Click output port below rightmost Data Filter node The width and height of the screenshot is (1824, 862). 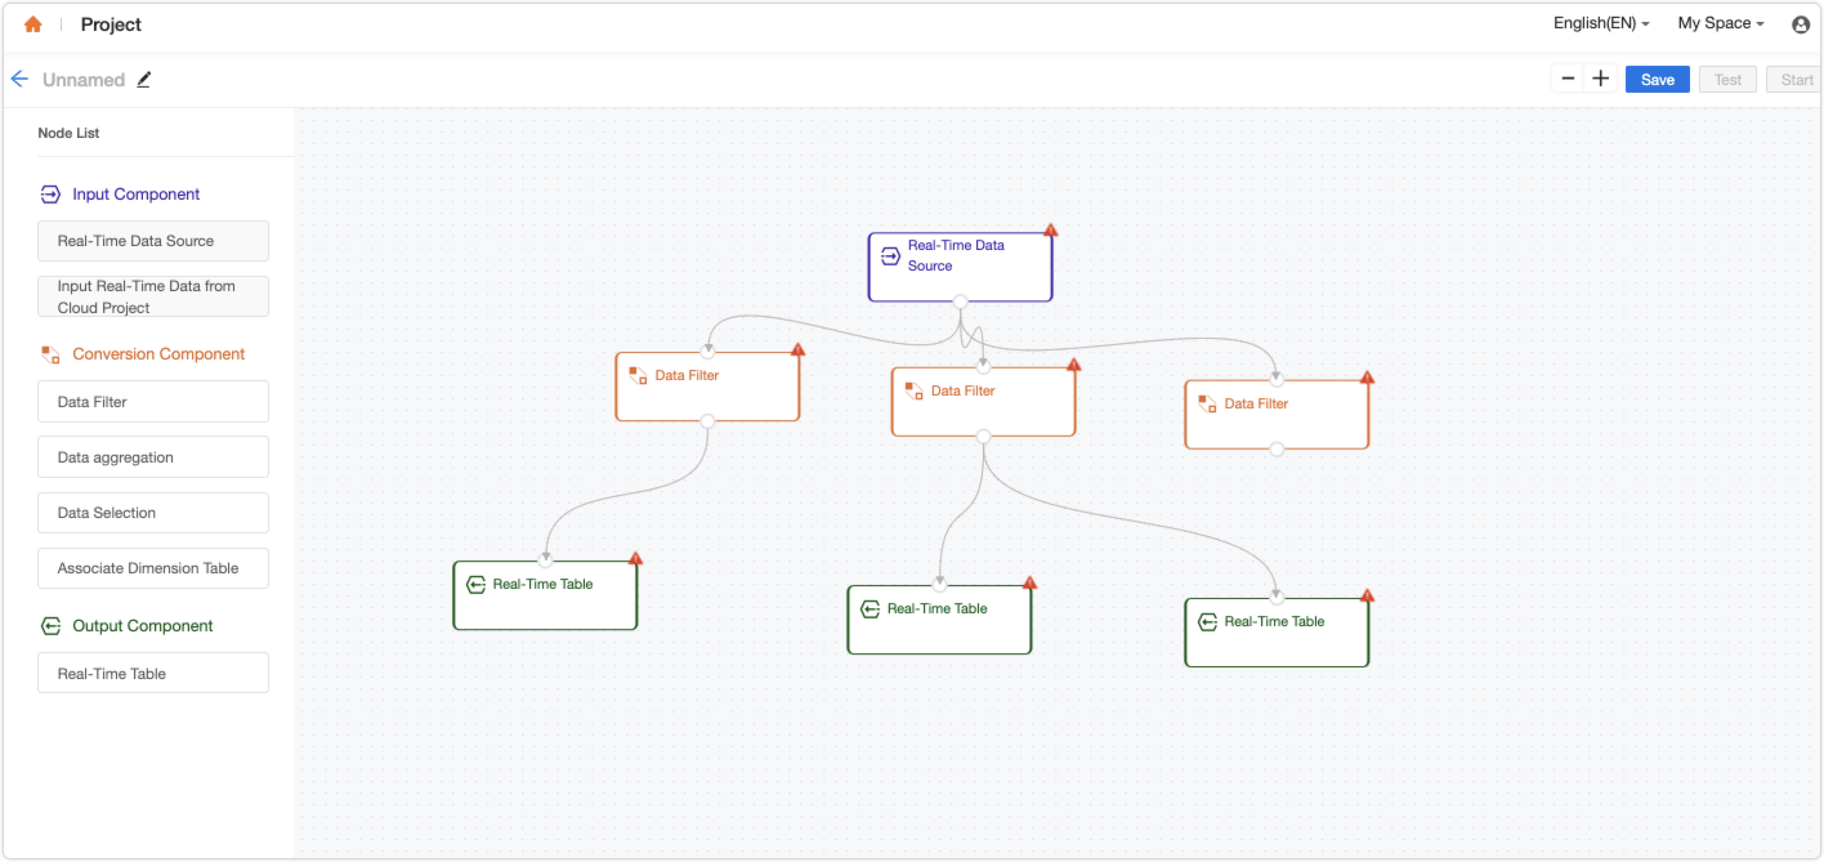[1277, 448]
